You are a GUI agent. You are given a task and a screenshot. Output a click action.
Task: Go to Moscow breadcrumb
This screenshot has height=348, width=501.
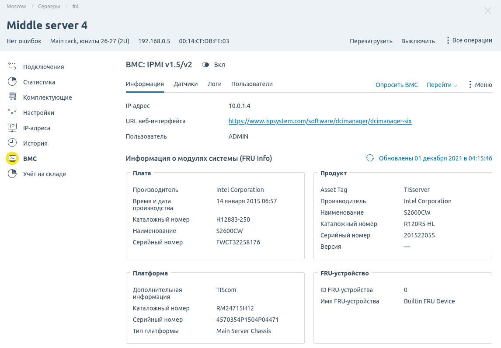(x=16, y=7)
